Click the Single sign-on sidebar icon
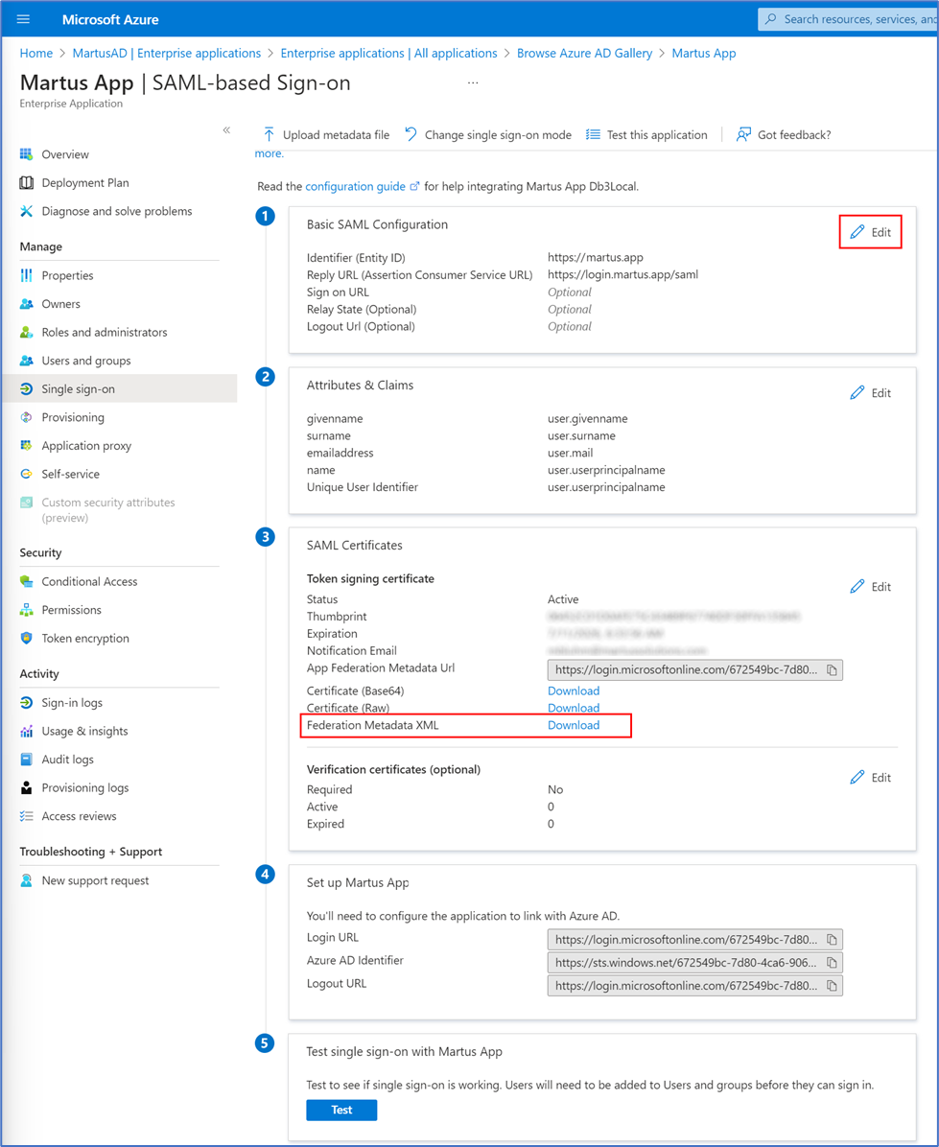 (x=26, y=389)
